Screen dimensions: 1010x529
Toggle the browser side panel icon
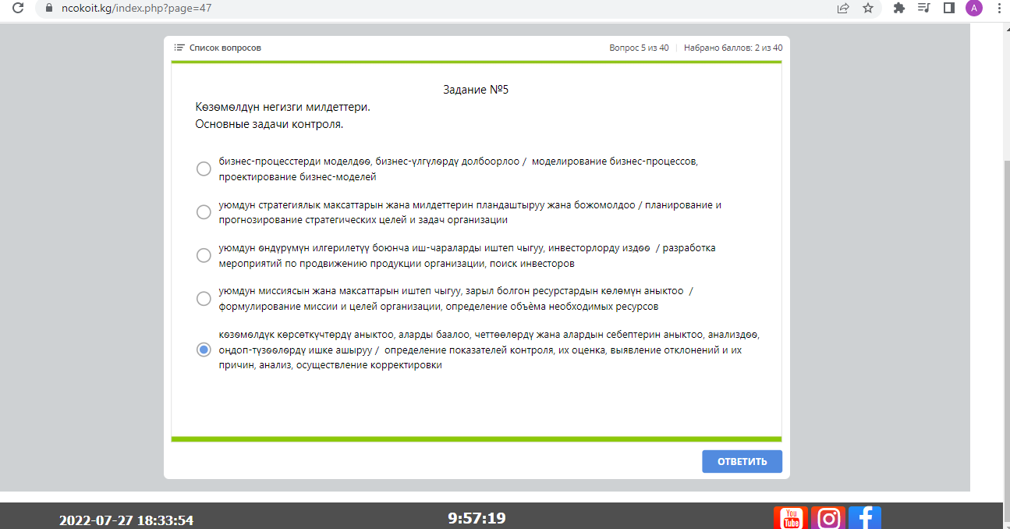[x=949, y=9]
